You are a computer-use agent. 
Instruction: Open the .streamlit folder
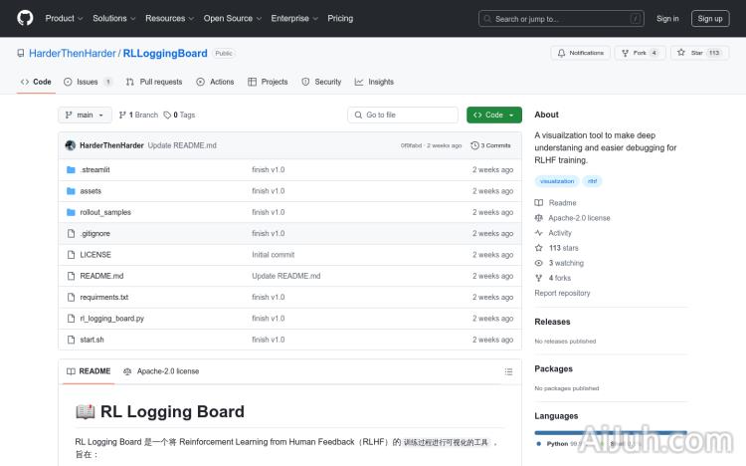[x=95, y=169]
